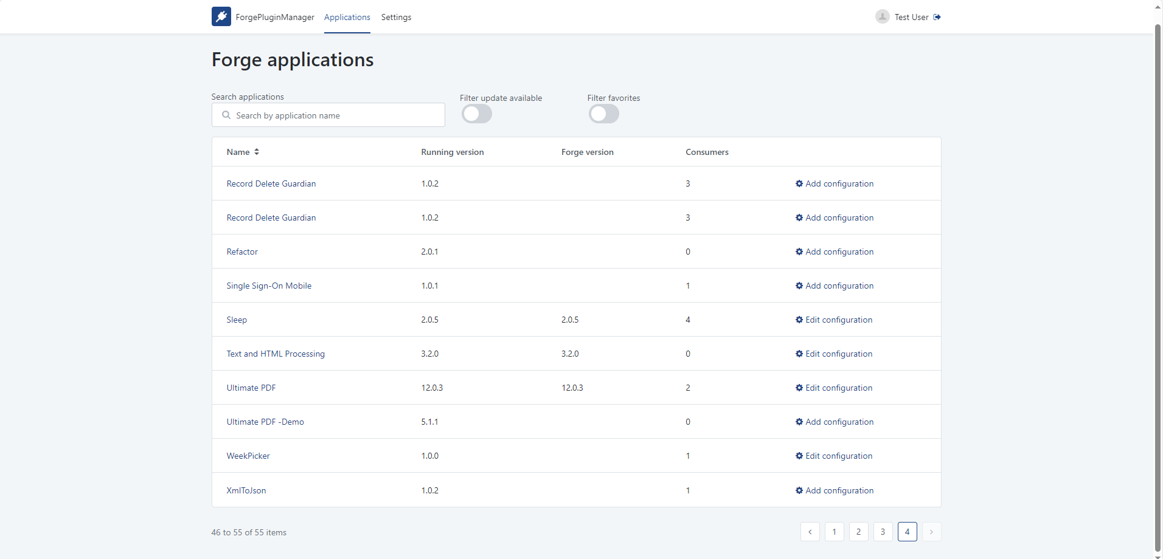Open the WeekPicker application link
This screenshot has height=559, width=1163.
(x=248, y=456)
